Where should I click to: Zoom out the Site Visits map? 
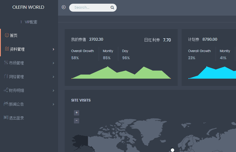tap(77, 121)
